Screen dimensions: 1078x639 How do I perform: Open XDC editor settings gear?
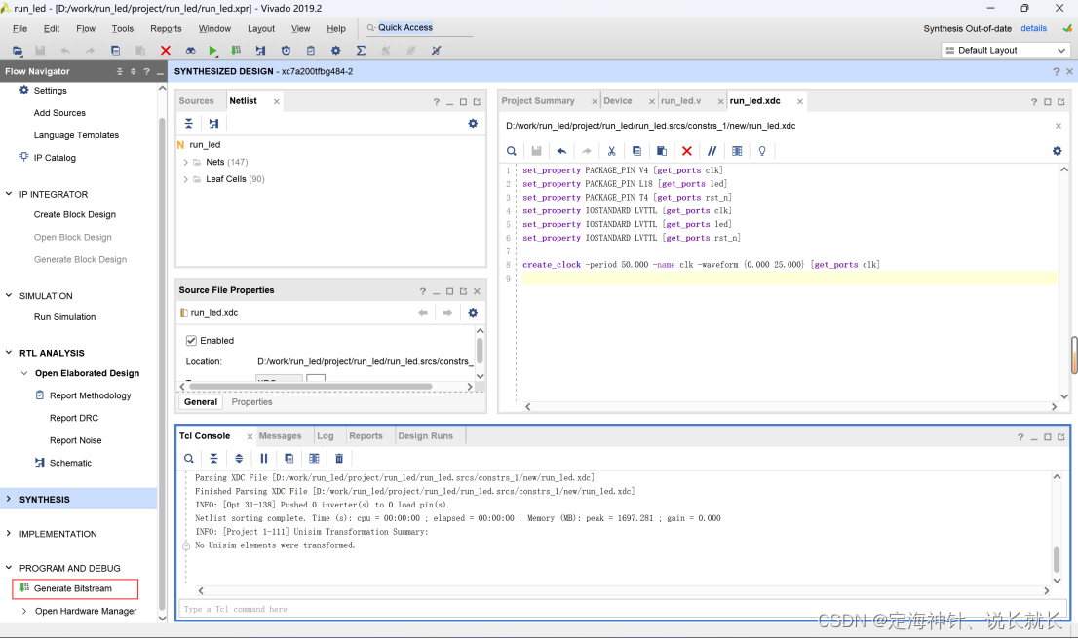click(1057, 151)
